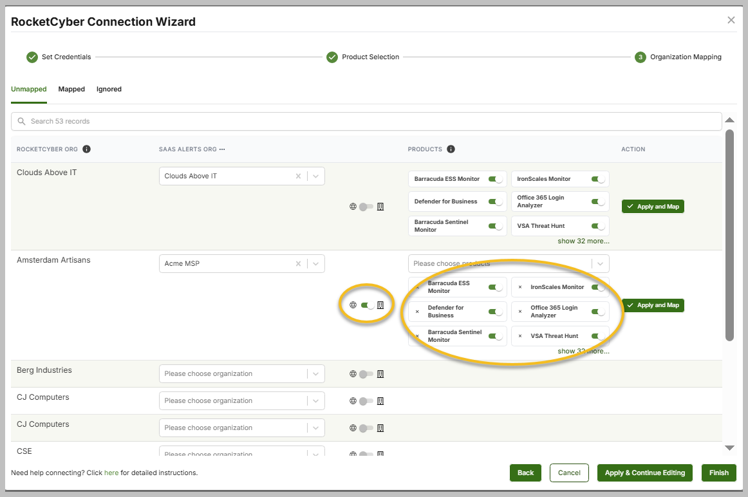Toggle global/org switch for Berg Industries
This screenshot has width=748, height=497.
click(x=366, y=374)
